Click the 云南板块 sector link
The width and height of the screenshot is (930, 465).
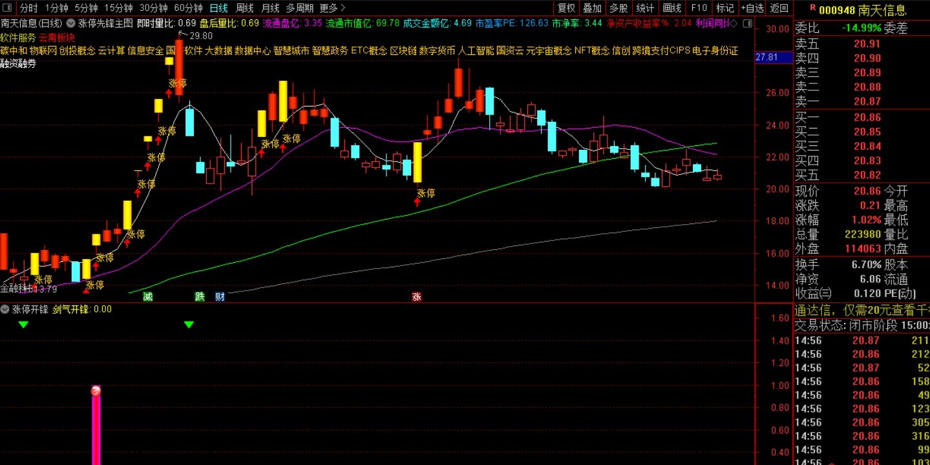coord(58,37)
